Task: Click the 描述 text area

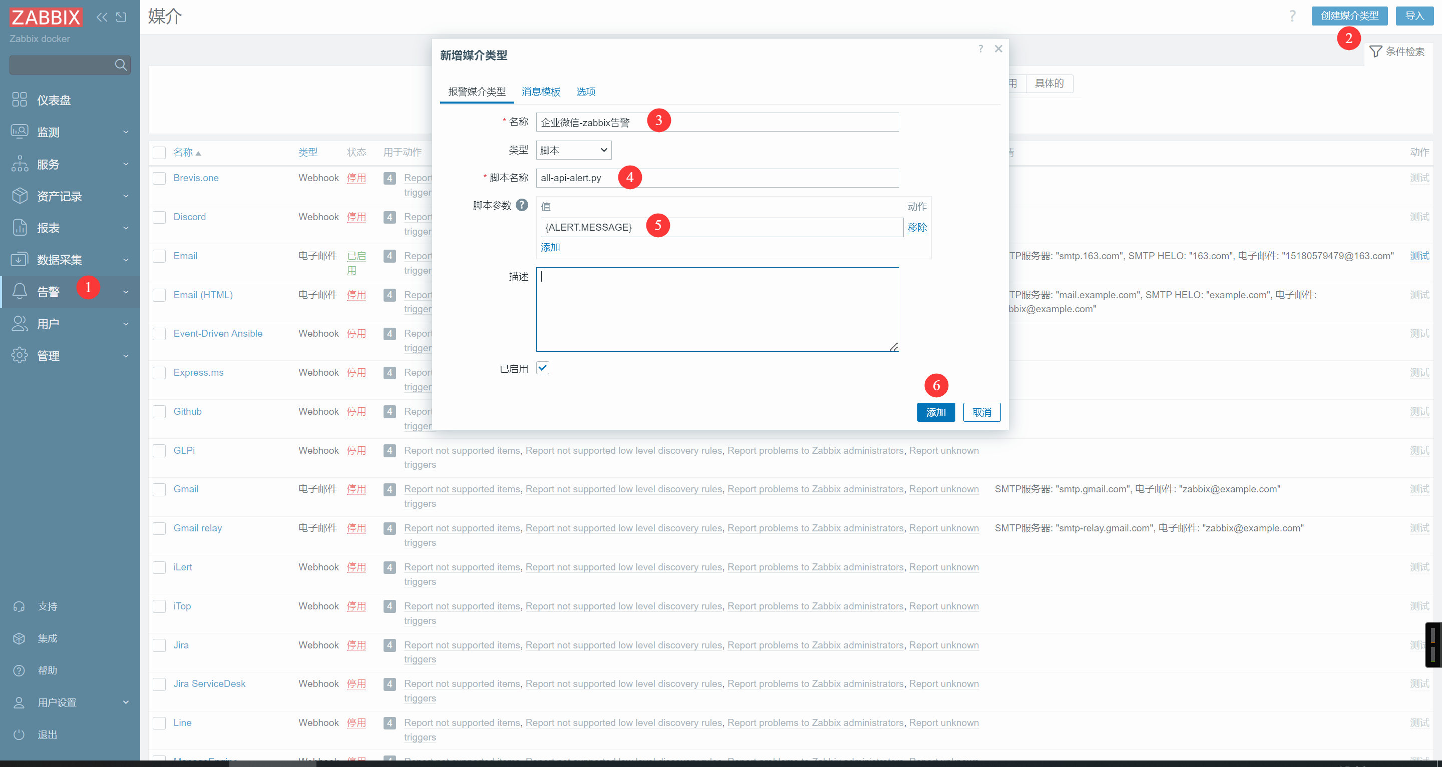Action: (x=717, y=309)
